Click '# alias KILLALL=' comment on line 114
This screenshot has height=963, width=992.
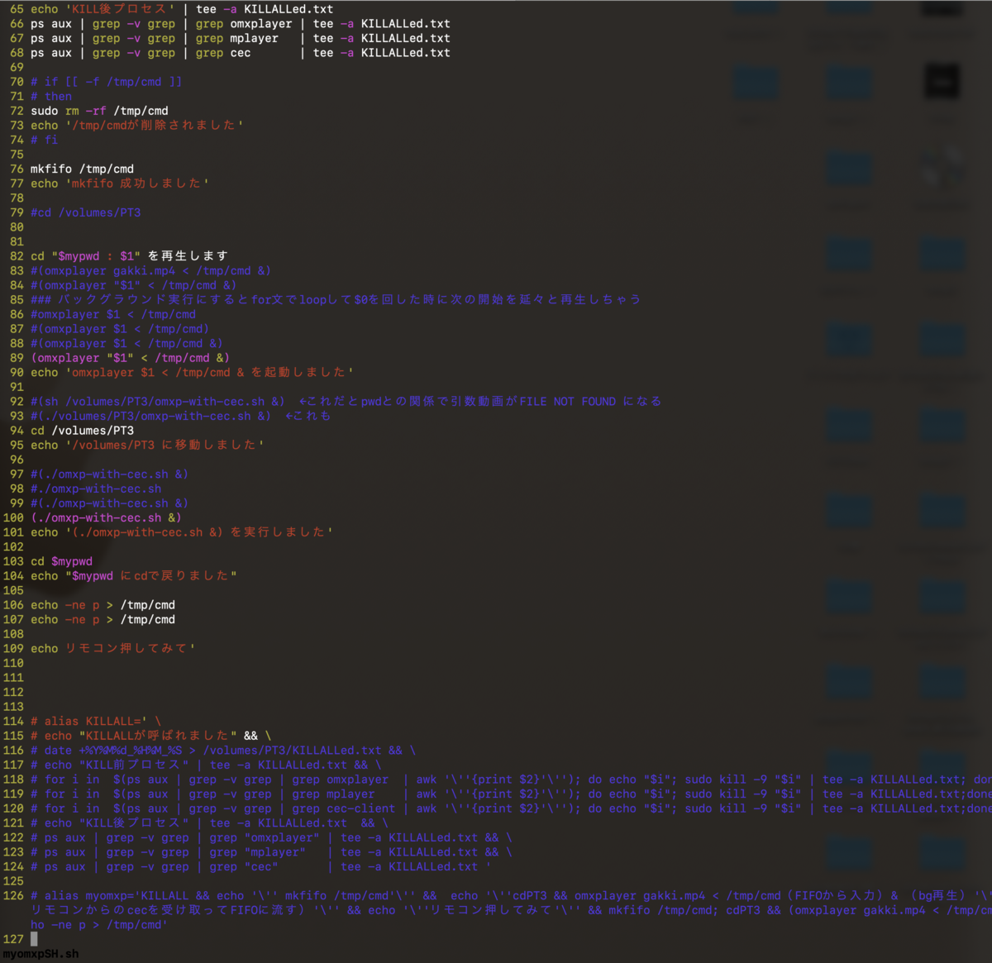[96, 722]
